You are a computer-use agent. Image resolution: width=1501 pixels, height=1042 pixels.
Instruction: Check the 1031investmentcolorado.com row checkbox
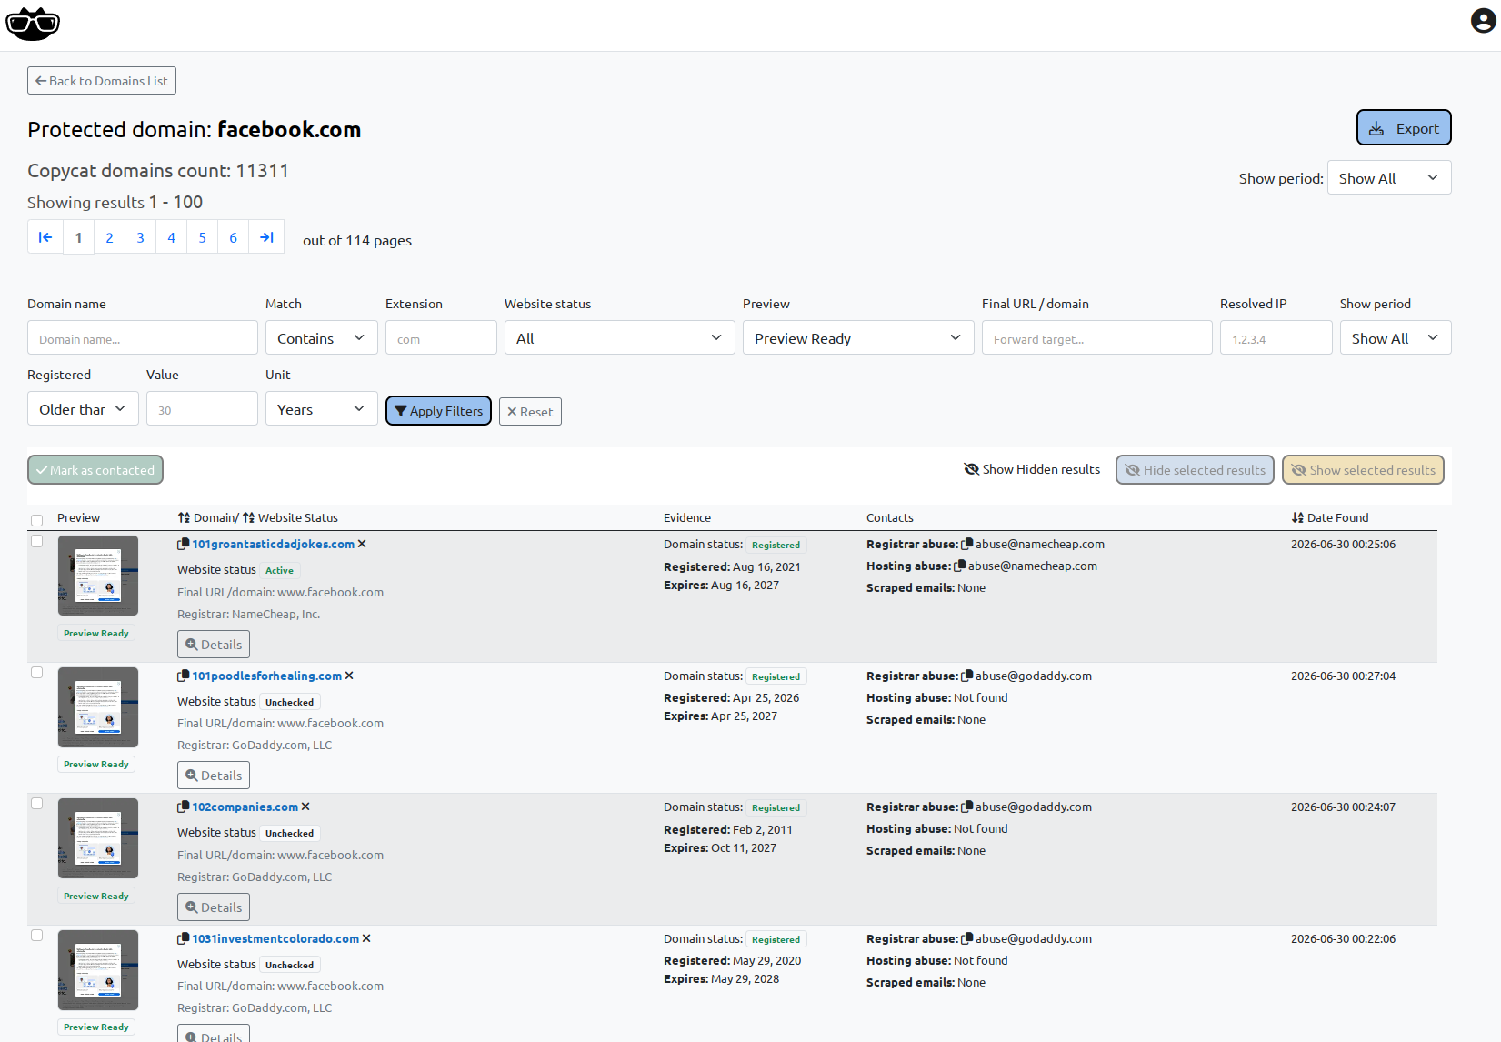[36, 935]
